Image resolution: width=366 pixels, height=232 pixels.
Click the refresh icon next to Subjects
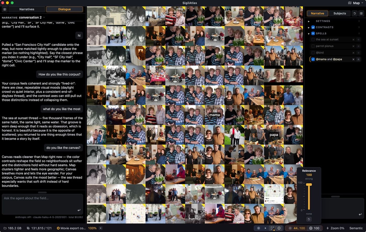click(x=354, y=13)
